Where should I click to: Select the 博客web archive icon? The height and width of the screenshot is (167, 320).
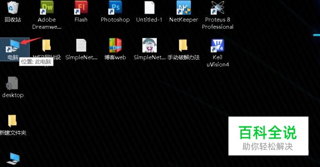pyautogui.click(x=115, y=45)
